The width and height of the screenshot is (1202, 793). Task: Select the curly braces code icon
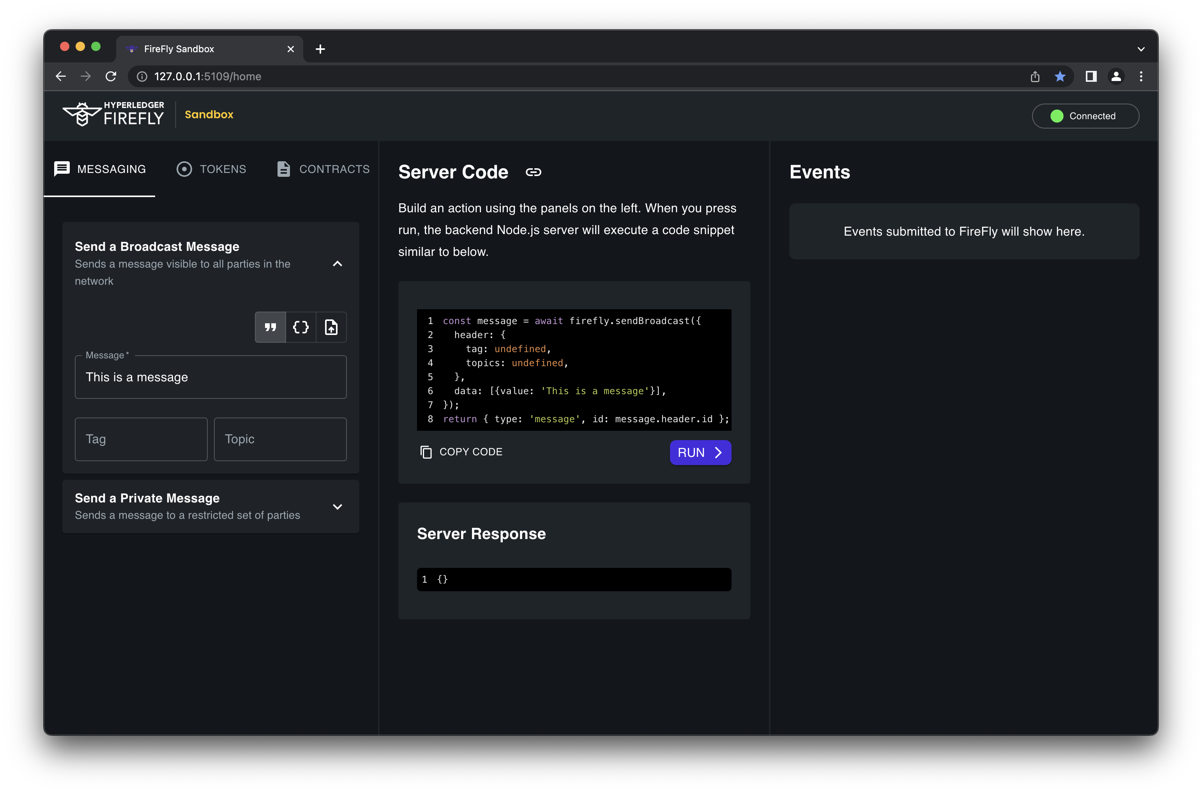point(301,326)
